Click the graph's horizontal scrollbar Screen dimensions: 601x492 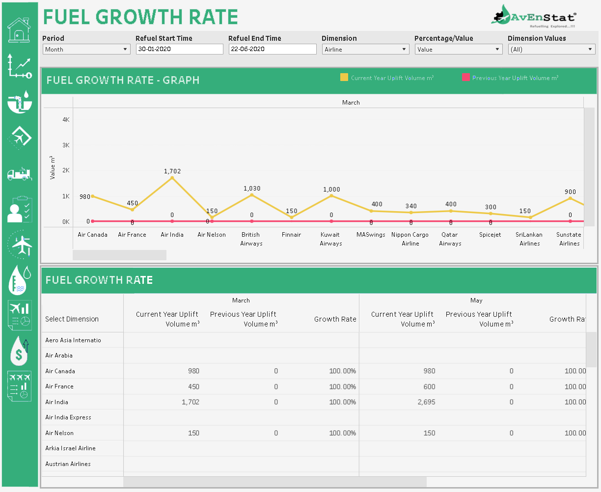(x=119, y=255)
